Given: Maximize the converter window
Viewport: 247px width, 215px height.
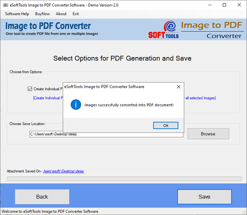Looking at the screenshot, I should pyautogui.click(x=224, y=5).
